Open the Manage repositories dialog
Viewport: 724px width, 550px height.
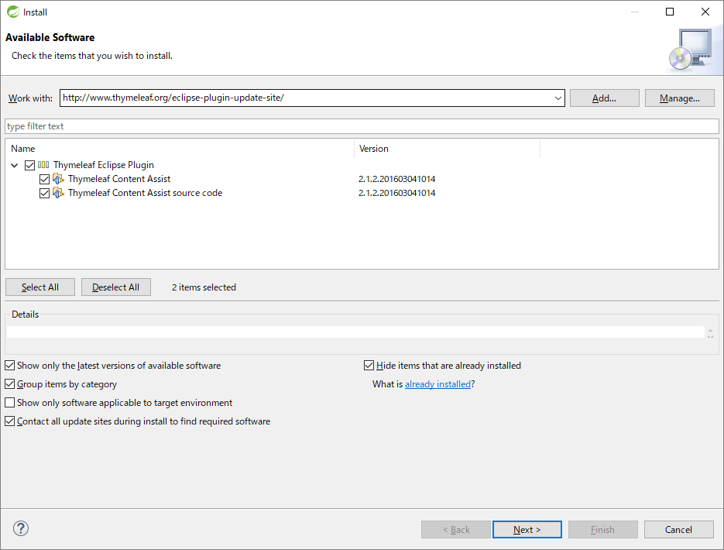click(679, 98)
